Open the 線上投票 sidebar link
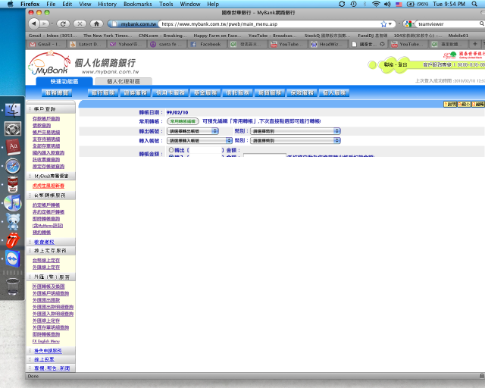 click(44, 359)
